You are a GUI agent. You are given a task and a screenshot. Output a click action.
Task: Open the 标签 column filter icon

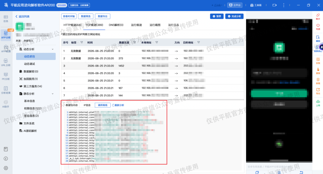coord(82,42)
